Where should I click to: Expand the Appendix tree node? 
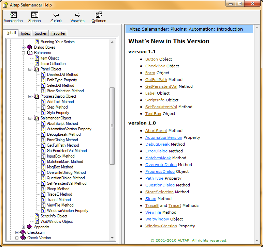pyautogui.click(x=23, y=227)
